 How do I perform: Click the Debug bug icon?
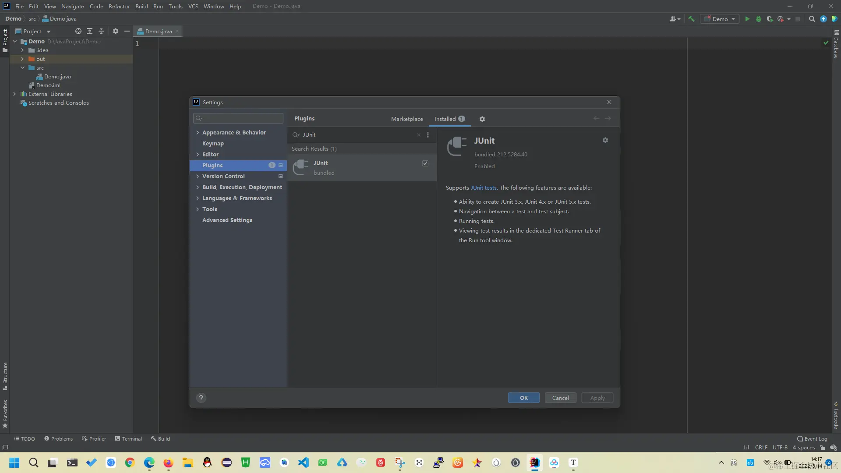[758, 19]
